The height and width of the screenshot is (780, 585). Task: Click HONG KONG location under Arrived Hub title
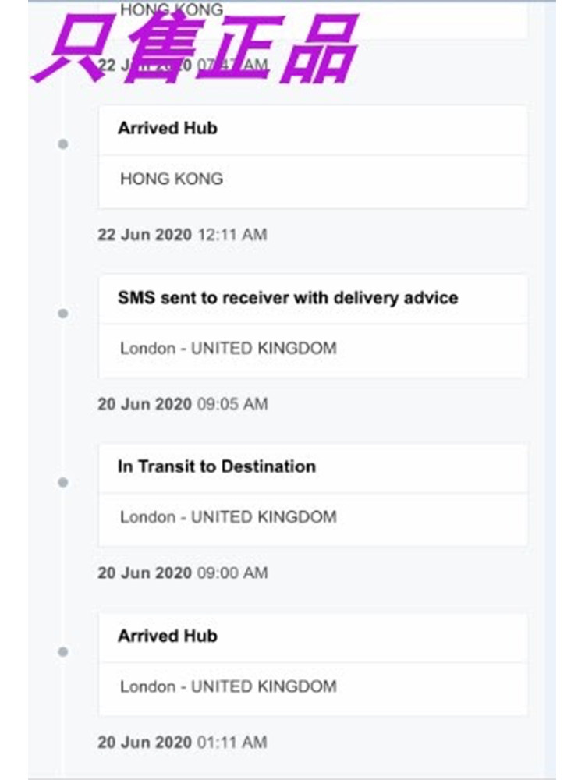tap(172, 179)
